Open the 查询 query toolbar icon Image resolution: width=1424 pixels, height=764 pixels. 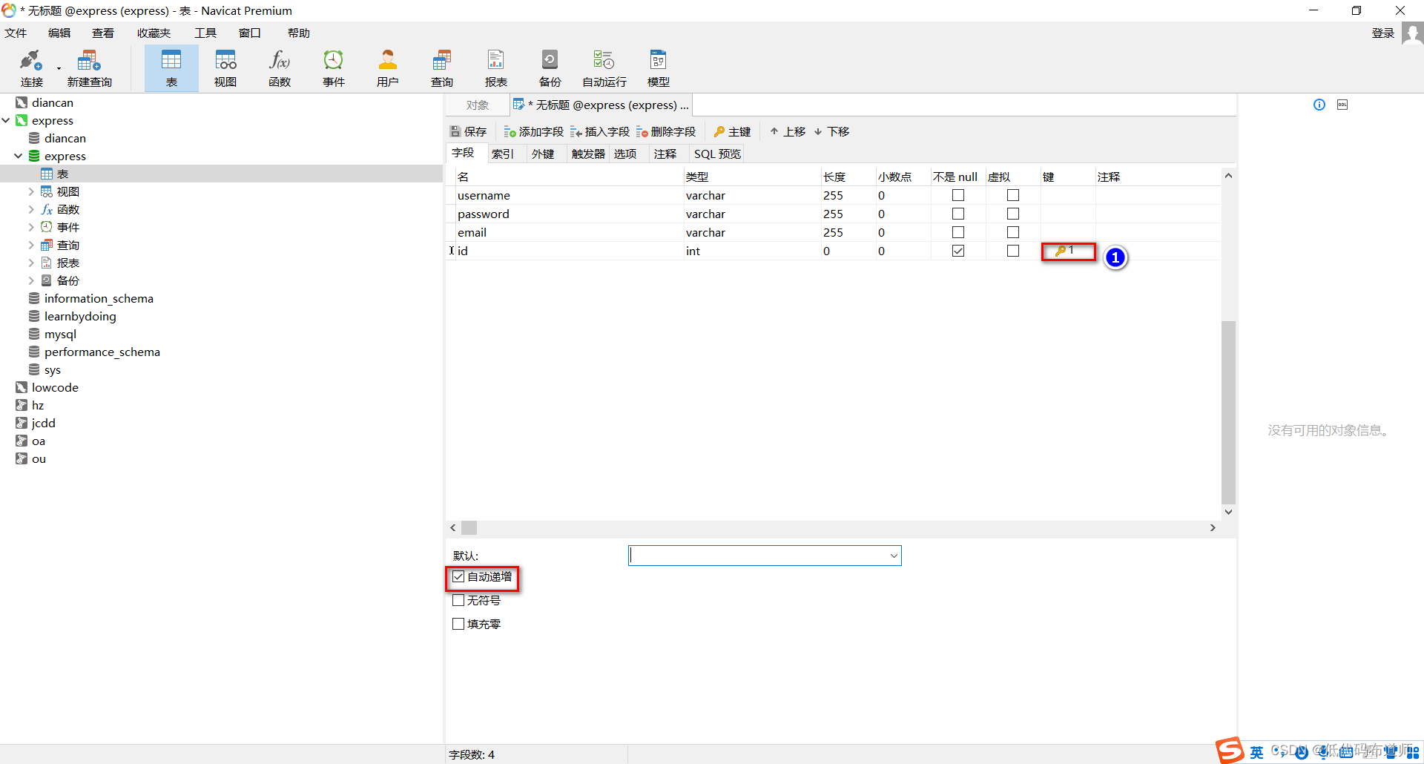point(442,68)
